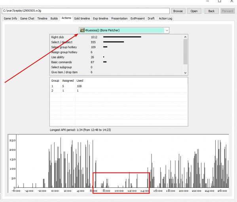Viewport: 237px width, 202px height.
Task: Switch to the Gold timeline tab
Action: 82,19
